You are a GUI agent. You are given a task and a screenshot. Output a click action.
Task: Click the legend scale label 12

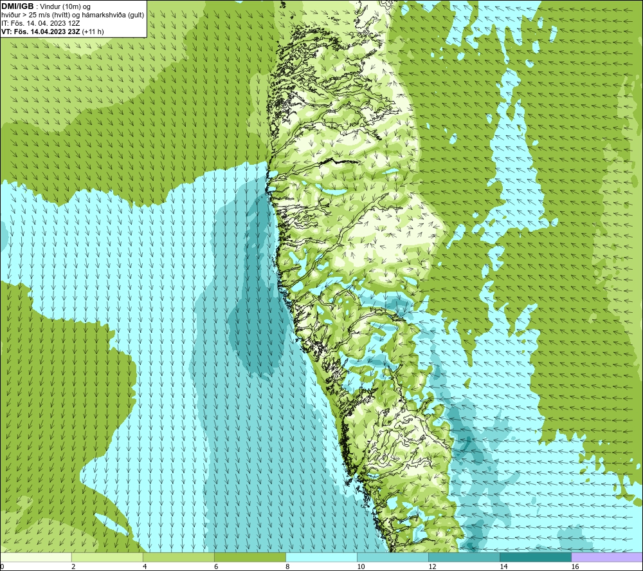point(432,567)
